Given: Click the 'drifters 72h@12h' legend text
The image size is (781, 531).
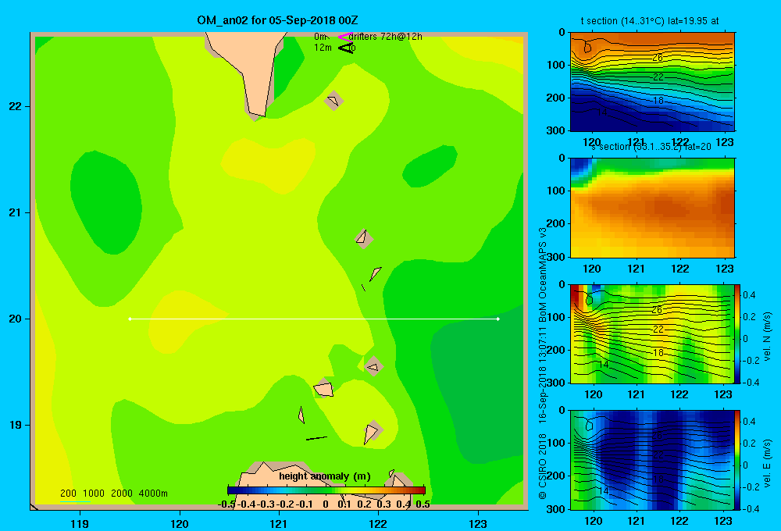Looking at the screenshot, I should click(x=386, y=37).
